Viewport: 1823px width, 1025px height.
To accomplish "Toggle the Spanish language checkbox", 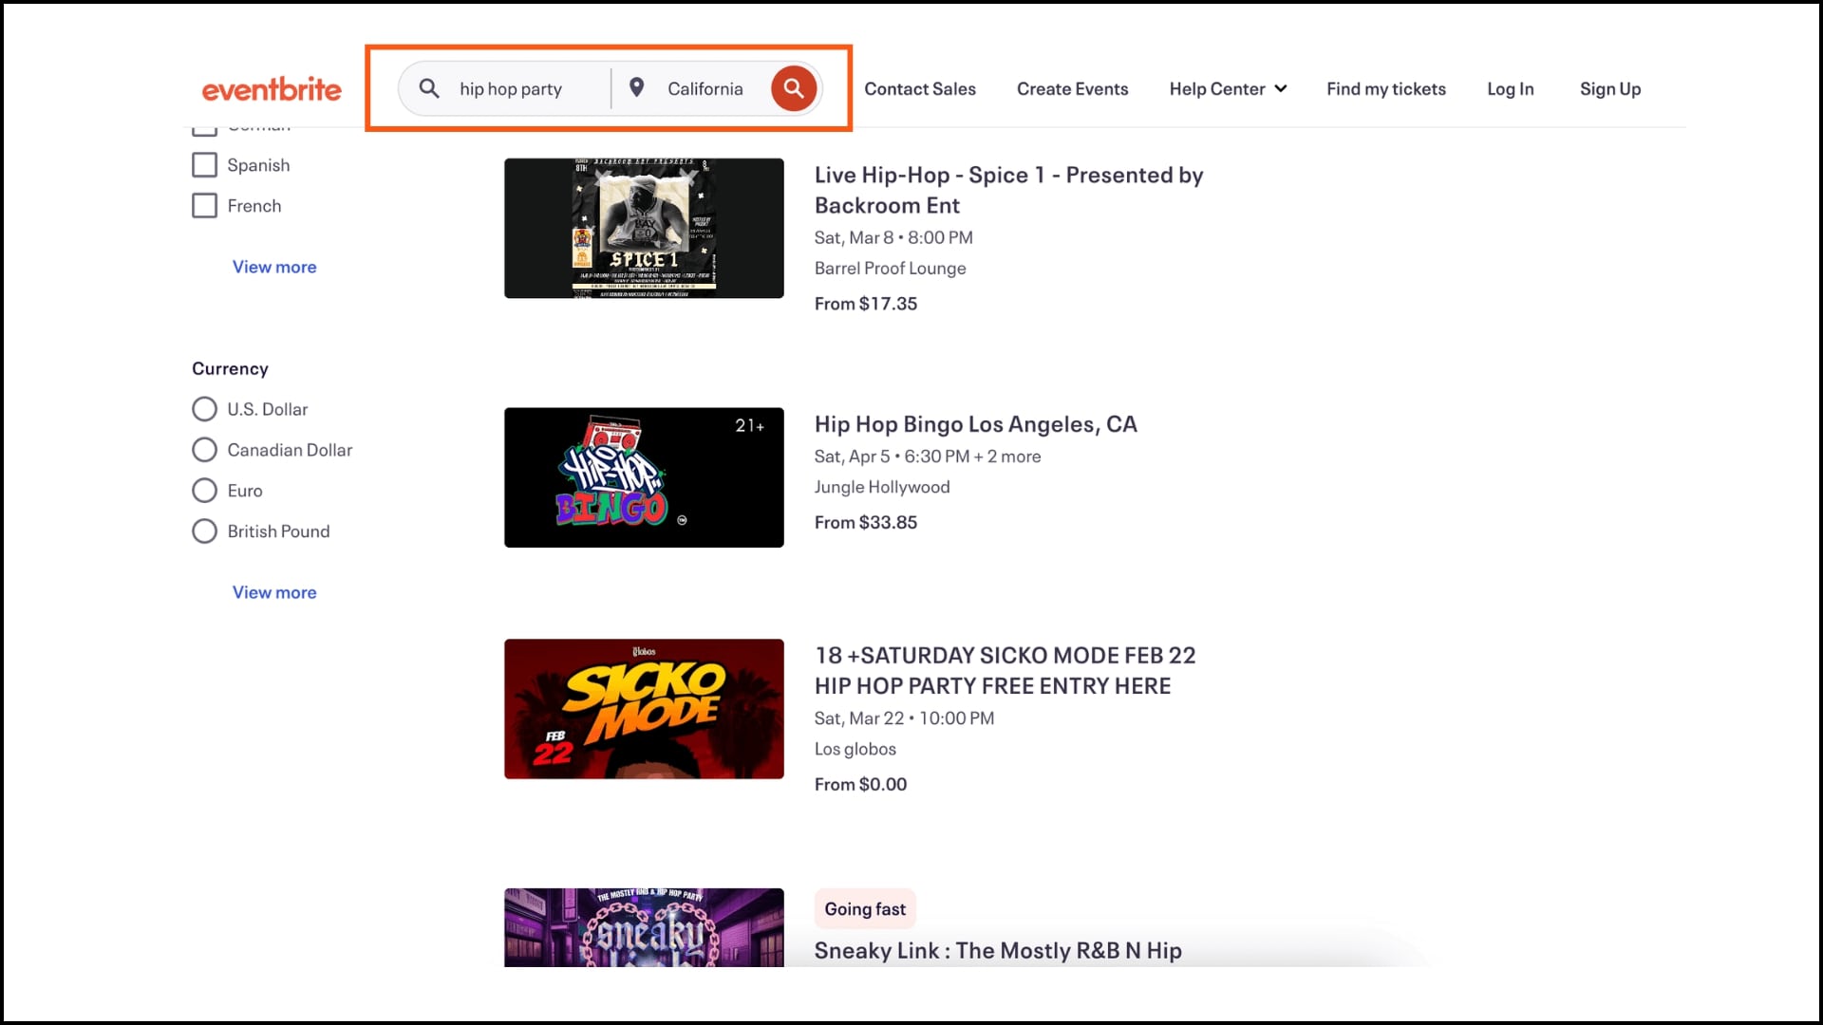I will [x=204, y=164].
